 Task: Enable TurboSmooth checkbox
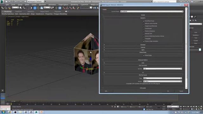(144, 28)
